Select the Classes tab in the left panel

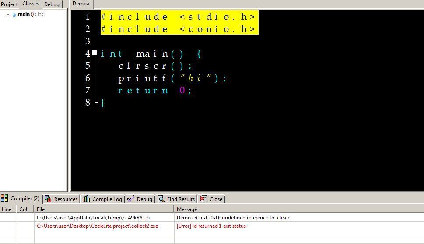click(31, 4)
